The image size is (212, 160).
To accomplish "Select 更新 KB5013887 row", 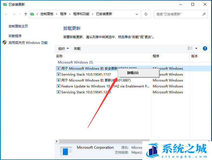I will (x=134, y=80).
